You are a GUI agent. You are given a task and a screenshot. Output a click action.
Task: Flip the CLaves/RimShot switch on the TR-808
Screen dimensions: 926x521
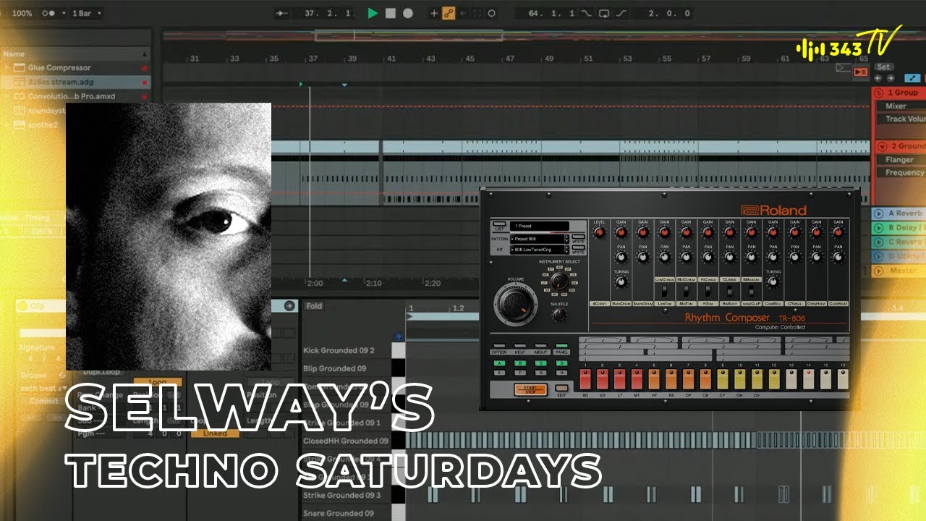[x=729, y=291]
